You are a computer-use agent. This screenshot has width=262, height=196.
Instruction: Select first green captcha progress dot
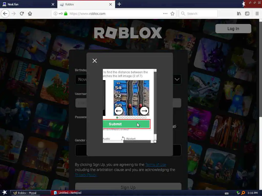click(x=117, y=118)
